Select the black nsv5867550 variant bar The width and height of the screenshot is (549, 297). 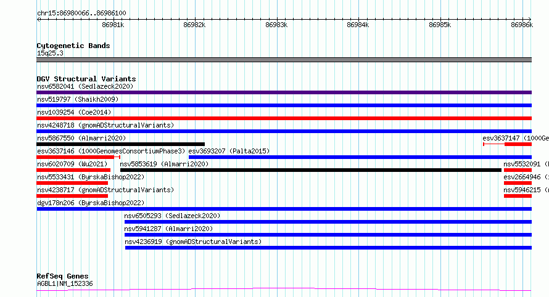pyautogui.click(x=120, y=144)
